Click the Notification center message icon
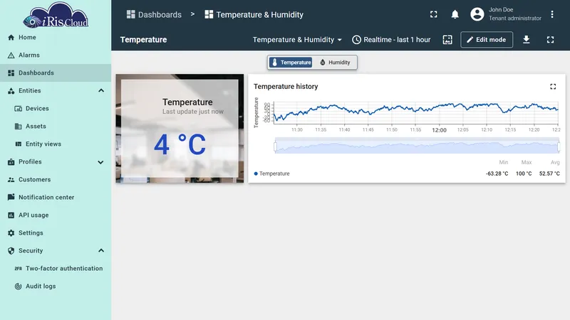The height and width of the screenshot is (320, 570). (x=11, y=197)
